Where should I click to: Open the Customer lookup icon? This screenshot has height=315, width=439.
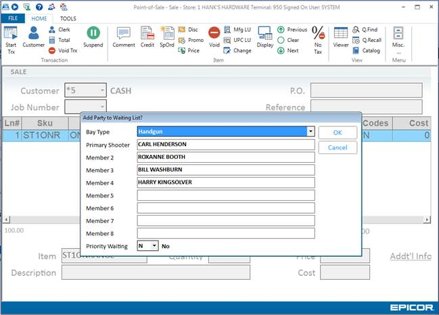click(x=33, y=34)
